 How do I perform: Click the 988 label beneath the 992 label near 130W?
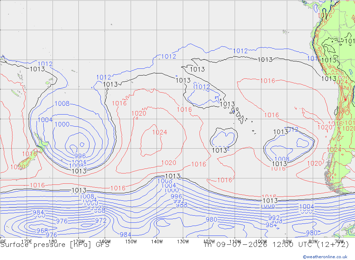click(181, 205)
